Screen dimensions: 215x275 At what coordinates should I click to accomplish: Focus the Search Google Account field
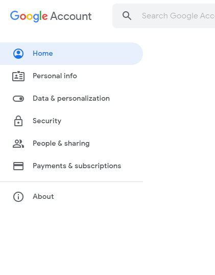click(x=164, y=16)
